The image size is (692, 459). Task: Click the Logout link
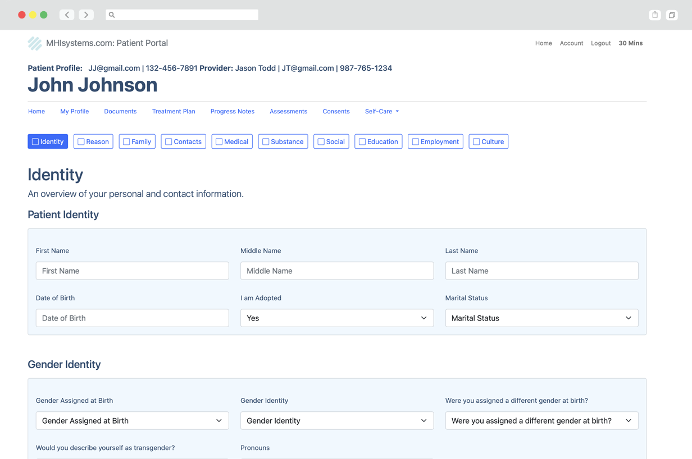[600, 43]
